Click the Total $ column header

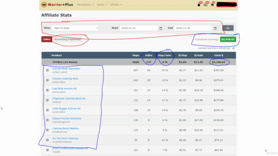[x=218, y=55]
